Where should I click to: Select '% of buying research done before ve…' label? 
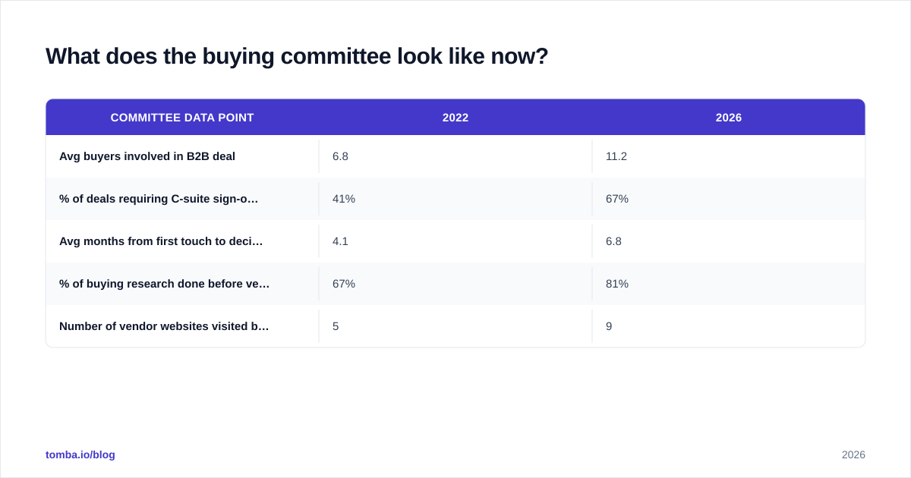click(x=164, y=284)
